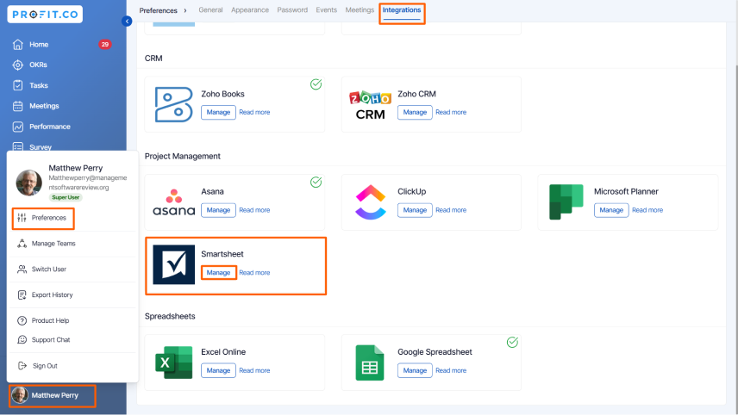Switch to the General tab
The width and height of the screenshot is (738, 415).
(x=210, y=9)
